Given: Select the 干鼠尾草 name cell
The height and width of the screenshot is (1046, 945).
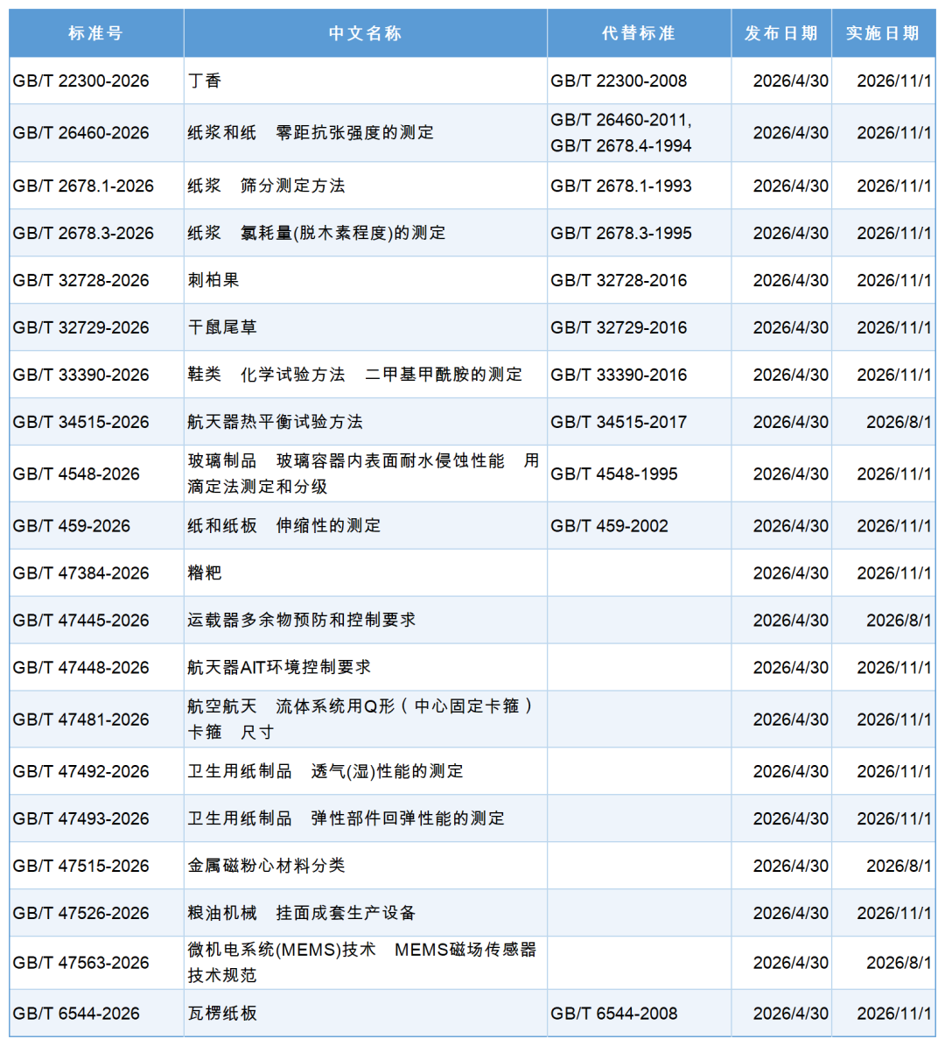Looking at the screenshot, I should [x=366, y=327].
